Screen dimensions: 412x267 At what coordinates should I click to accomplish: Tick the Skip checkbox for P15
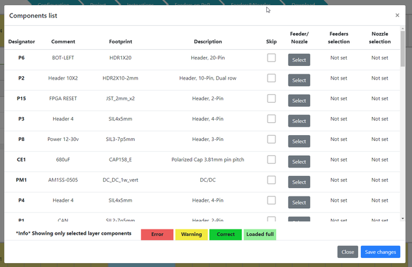tap(271, 99)
